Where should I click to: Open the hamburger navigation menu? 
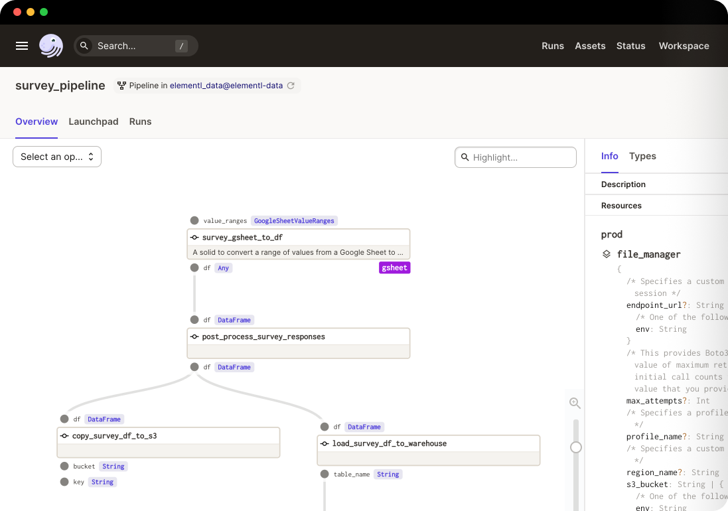[22, 46]
